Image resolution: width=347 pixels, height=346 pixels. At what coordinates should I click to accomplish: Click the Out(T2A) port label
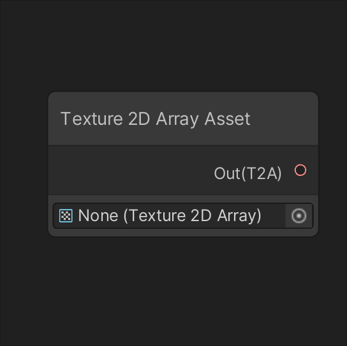(x=247, y=173)
